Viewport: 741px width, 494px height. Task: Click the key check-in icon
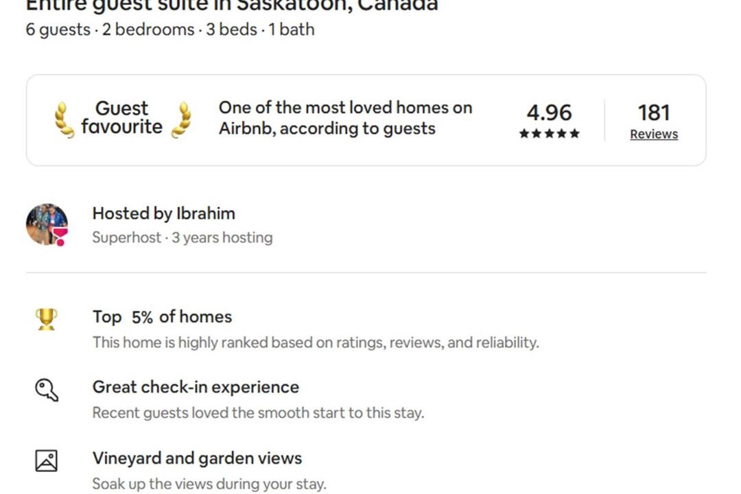tap(46, 390)
